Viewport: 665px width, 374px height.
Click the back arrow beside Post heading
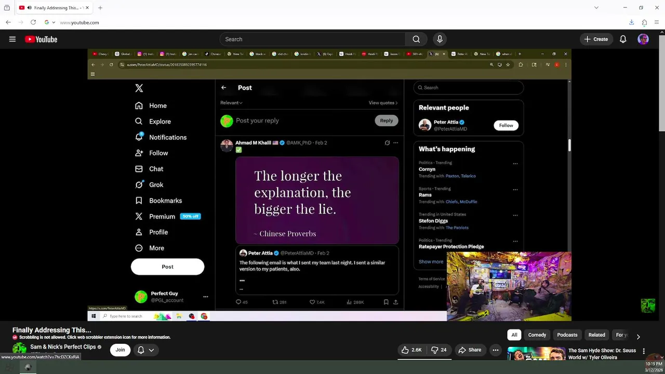coord(223,88)
